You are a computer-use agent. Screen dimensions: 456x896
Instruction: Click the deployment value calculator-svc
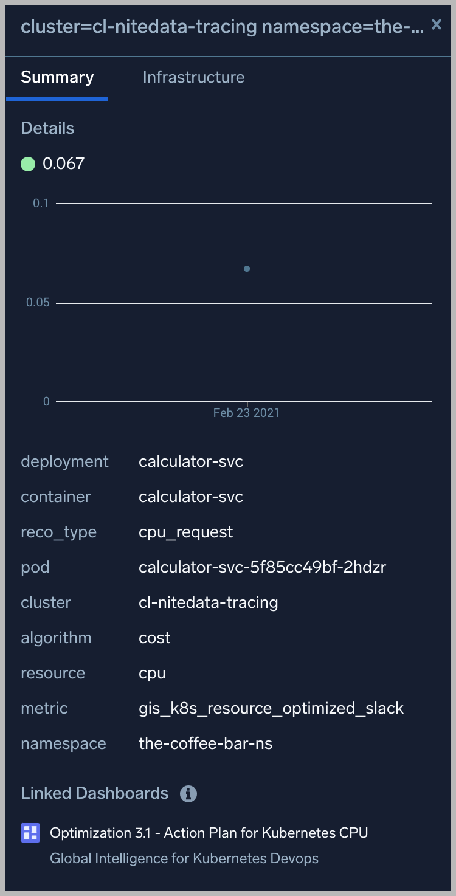[191, 461]
